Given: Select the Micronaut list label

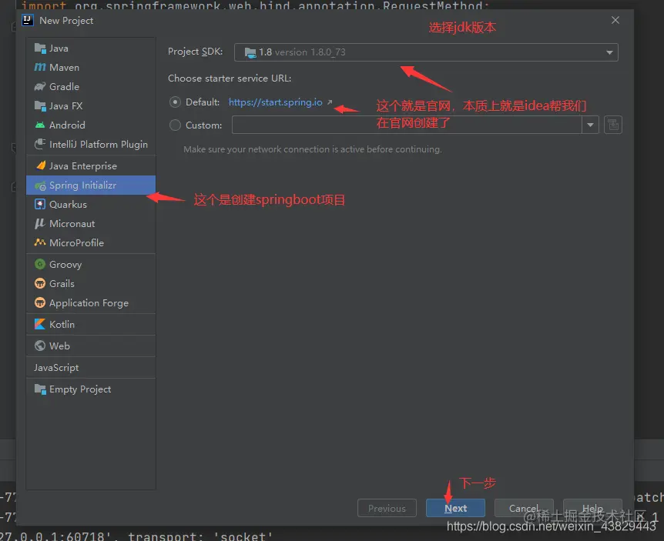Looking at the screenshot, I should pos(72,223).
